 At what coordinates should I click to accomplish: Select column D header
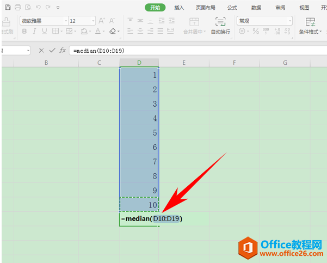click(139, 63)
